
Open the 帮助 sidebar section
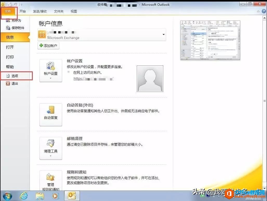10,67
